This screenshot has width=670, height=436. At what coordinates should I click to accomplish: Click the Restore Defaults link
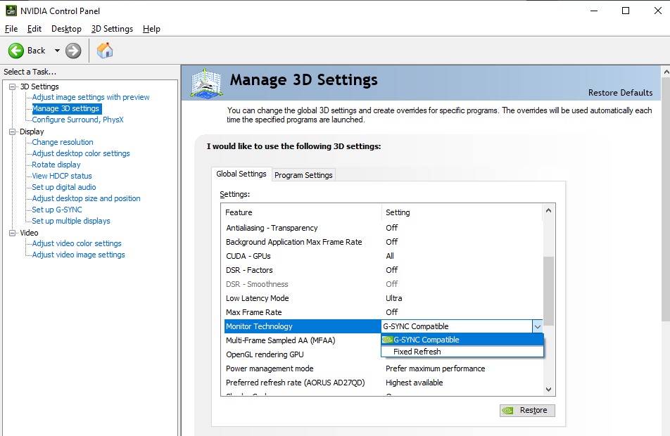click(620, 93)
